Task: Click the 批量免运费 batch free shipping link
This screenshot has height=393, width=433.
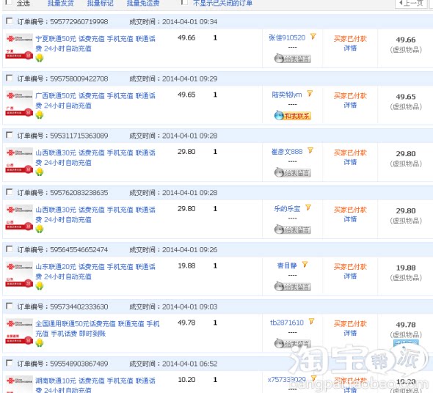Action: pos(143,3)
